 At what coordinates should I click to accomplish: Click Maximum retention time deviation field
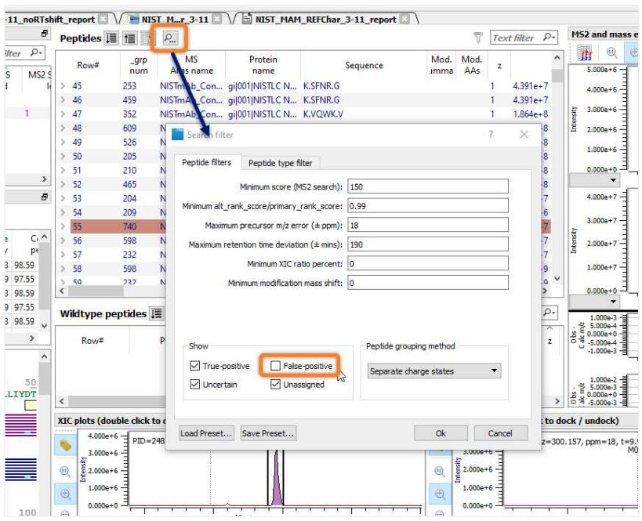click(x=428, y=244)
